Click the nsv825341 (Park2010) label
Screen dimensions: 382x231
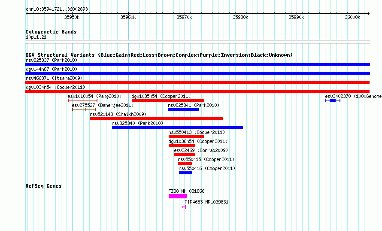coord(194,105)
